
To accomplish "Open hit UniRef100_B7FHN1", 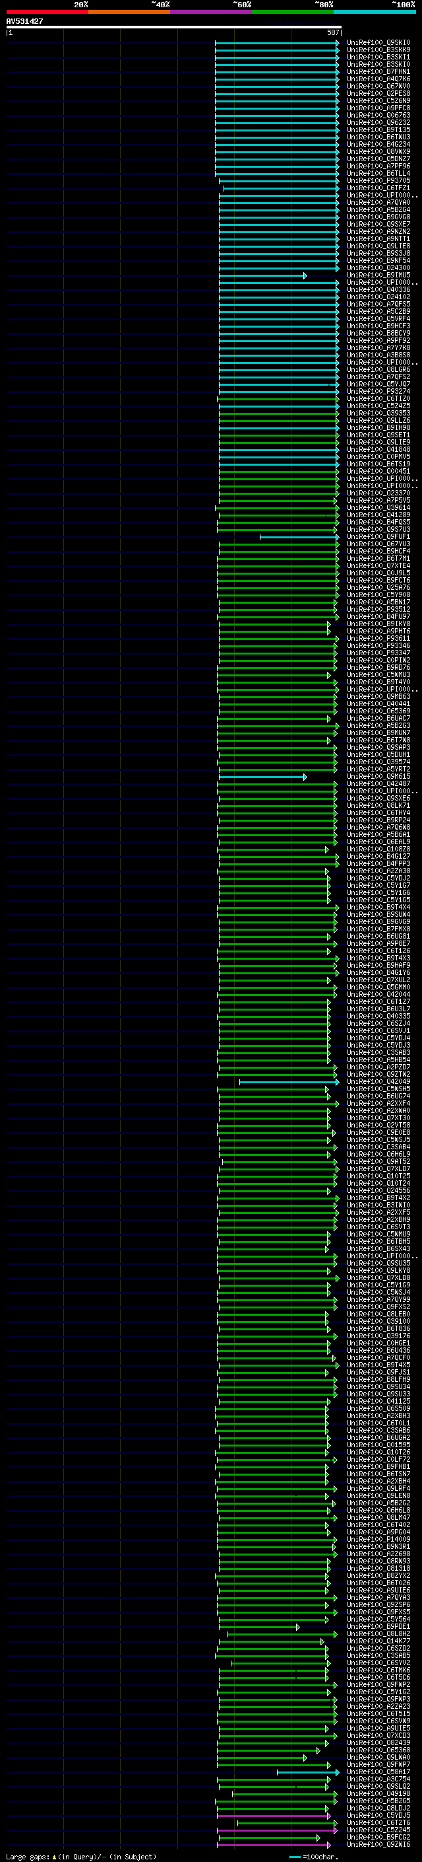I will click(x=378, y=71).
